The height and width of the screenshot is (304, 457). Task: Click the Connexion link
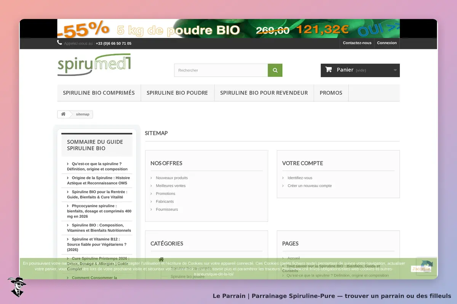click(387, 43)
